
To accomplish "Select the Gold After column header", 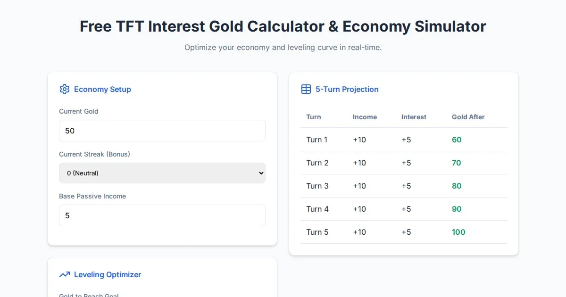I will coord(468,117).
